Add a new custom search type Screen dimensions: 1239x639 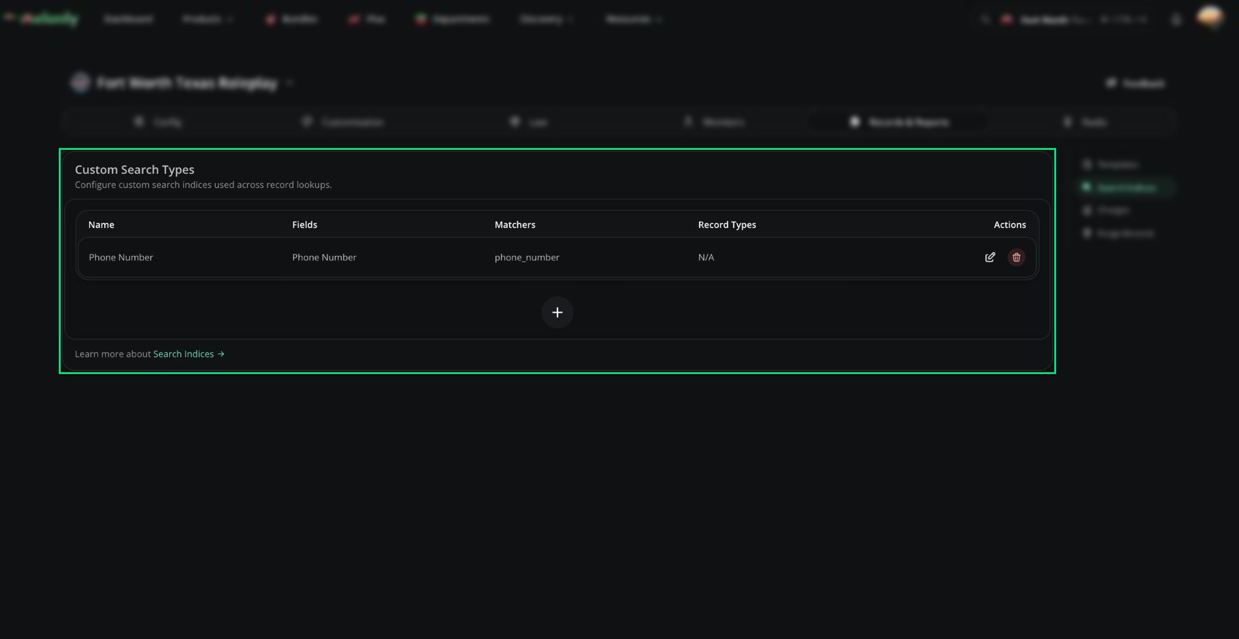[557, 313]
